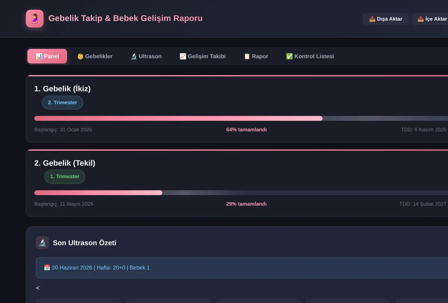Click Başlangıç: 31 Ocak 2026 text
Viewport: 448px width, 303px height.
[63, 130]
